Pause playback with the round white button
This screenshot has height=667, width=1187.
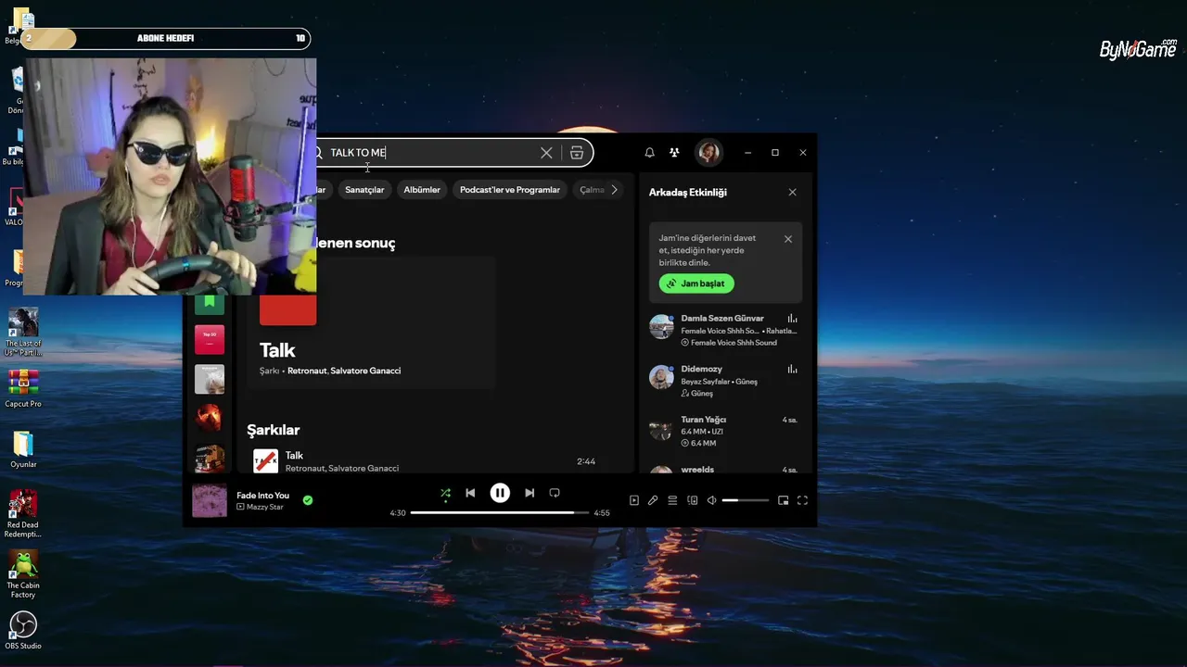coord(500,493)
